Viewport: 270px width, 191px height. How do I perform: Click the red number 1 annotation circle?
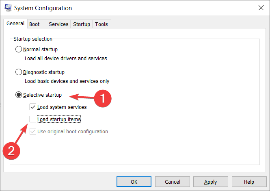tap(103, 98)
